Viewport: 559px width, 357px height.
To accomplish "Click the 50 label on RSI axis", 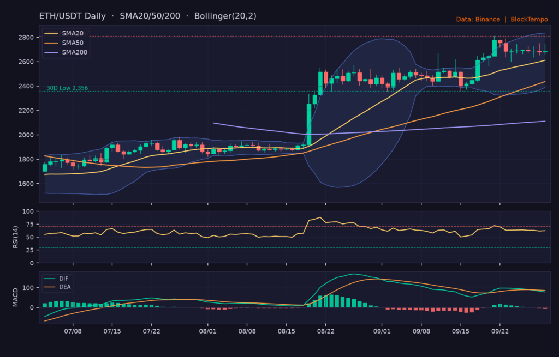I will [30, 238].
